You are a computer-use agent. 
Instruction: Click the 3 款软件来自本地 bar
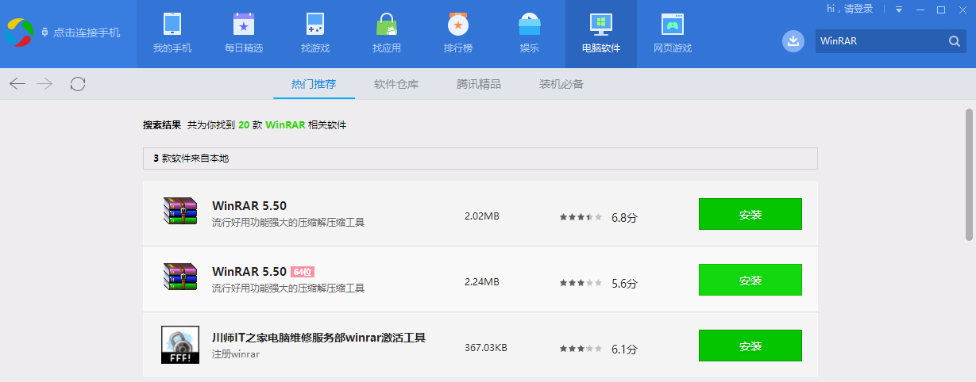point(480,159)
